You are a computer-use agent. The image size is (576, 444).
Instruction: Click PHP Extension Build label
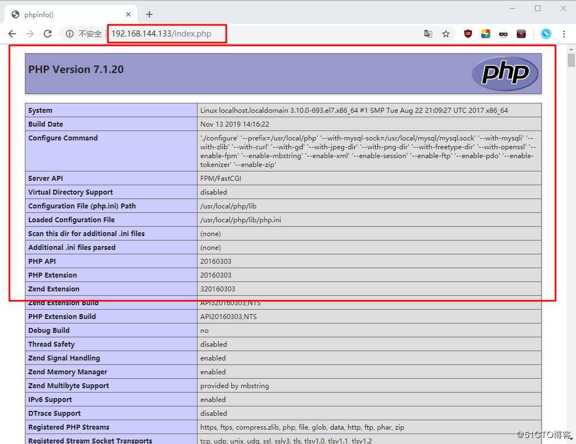pos(62,317)
